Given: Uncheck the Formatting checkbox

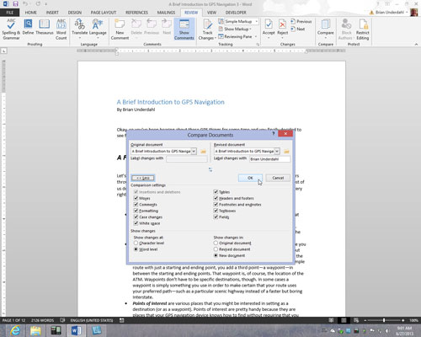Looking at the screenshot, I should 136,211.
